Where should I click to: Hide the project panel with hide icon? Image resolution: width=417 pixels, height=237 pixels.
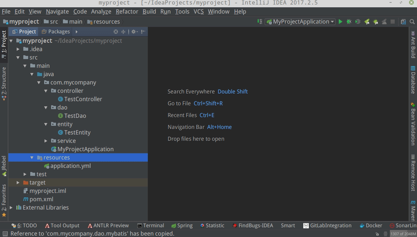143,32
